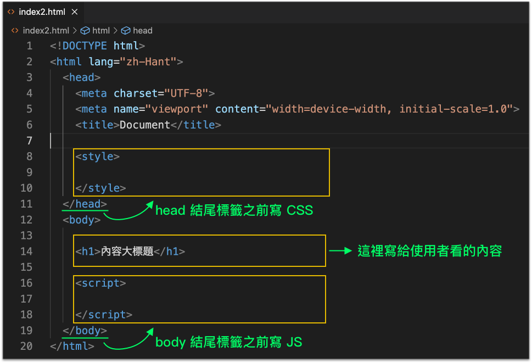This screenshot has height=363, width=532.
Task: Click the h1 heading text 內容大標題
Action: [x=127, y=252]
